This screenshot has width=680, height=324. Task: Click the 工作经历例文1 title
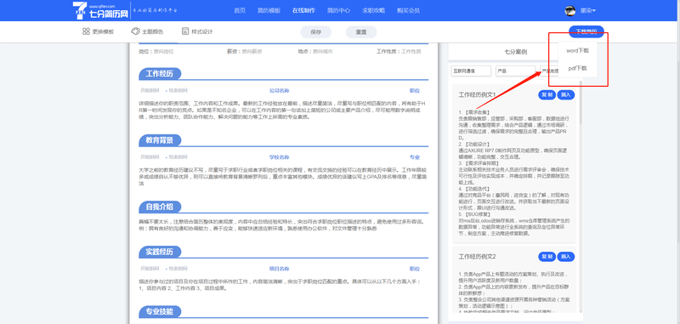[x=477, y=94]
